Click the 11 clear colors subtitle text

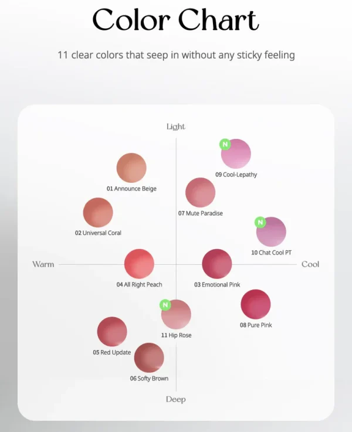pos(176,55)
